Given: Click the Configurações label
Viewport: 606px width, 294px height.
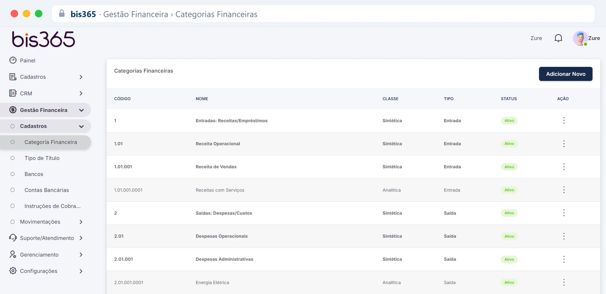Looking at the screenshot, I should point(38,271).
